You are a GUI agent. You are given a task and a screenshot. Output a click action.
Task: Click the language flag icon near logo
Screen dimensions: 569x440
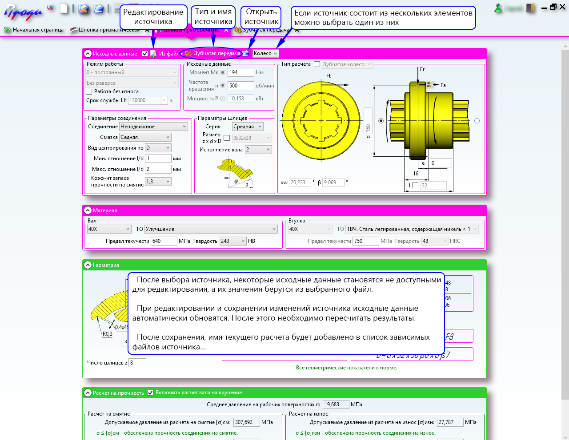pos(50,8)
